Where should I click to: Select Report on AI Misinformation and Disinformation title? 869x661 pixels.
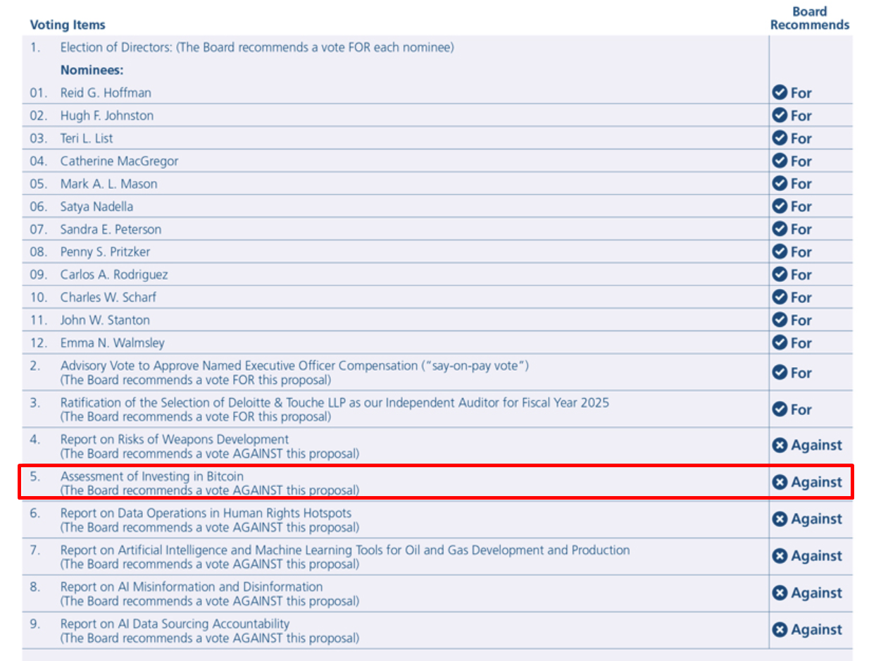pos(192,586)
